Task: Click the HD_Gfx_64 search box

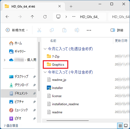Action: [x=119, y=17]
